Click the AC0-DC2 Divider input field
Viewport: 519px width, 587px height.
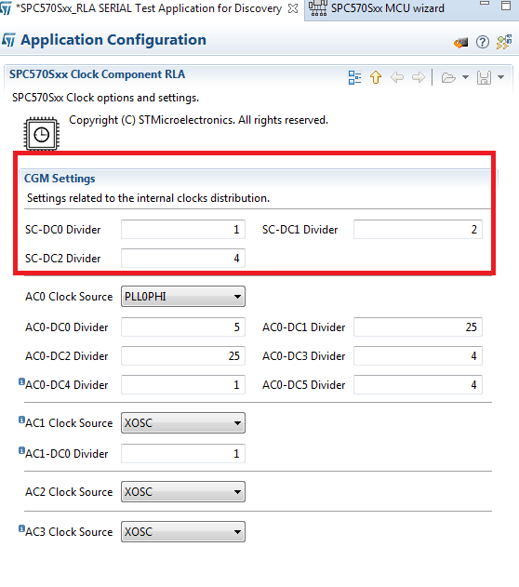click(183, 355)
